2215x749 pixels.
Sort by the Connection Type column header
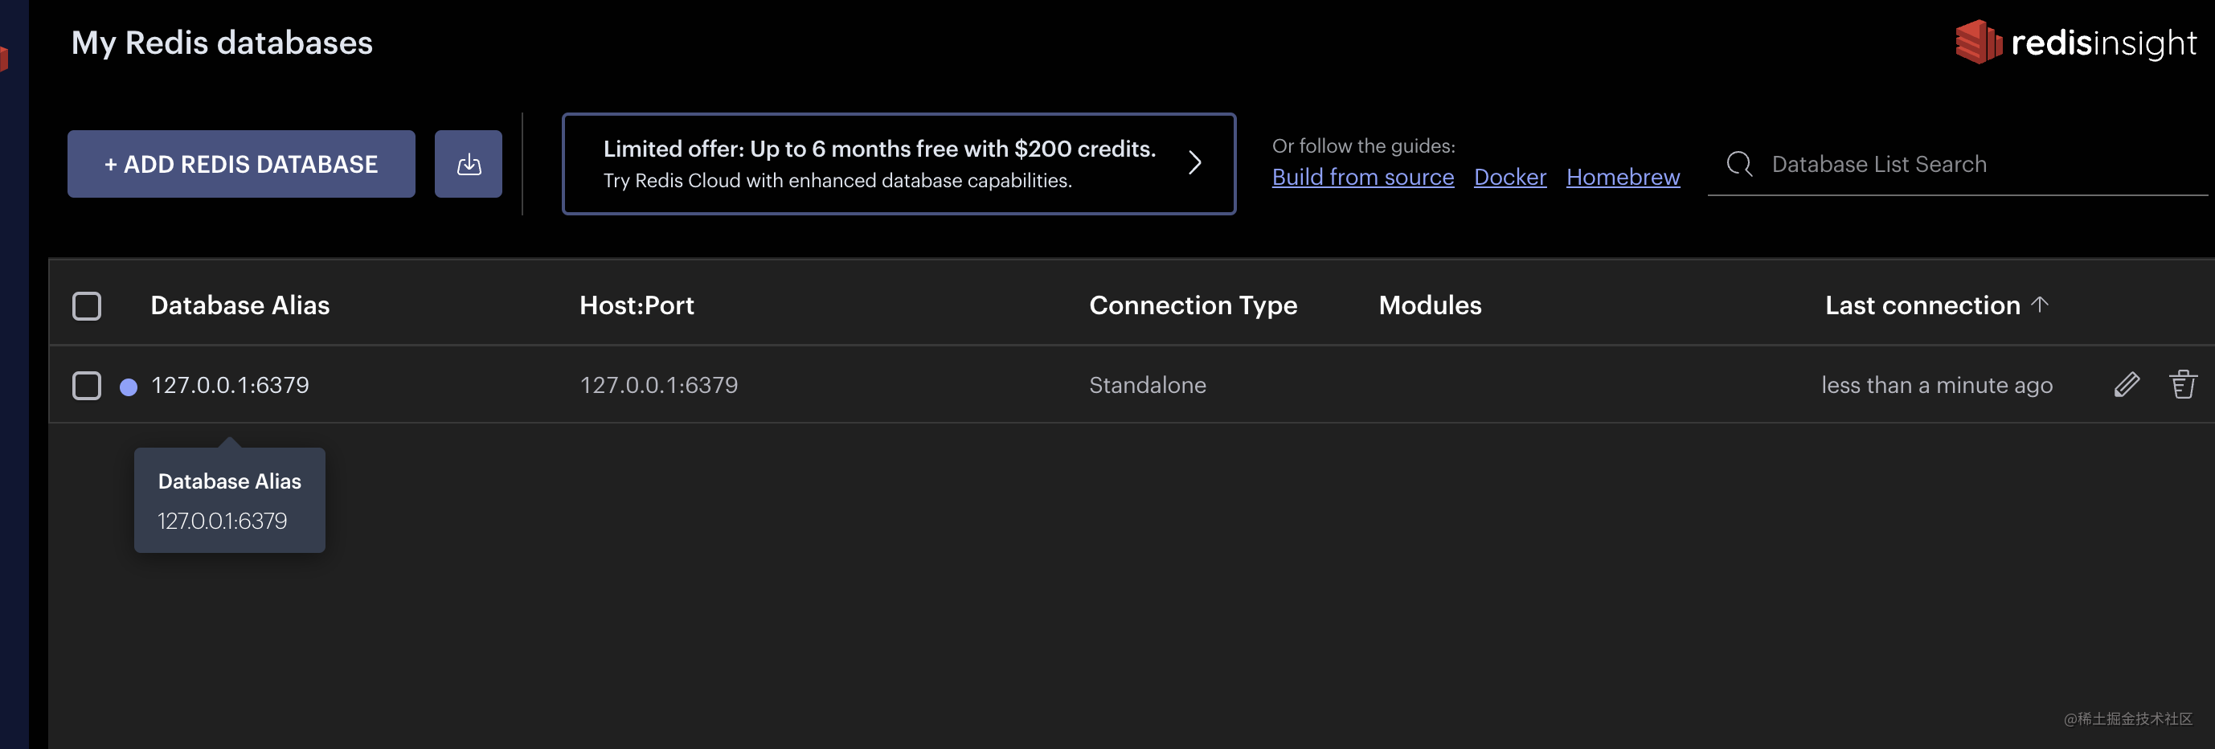[1193, 305]
